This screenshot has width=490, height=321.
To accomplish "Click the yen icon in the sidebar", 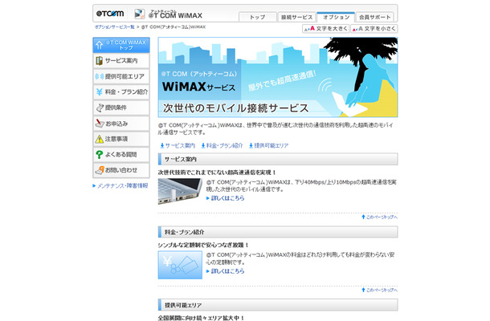I will (100, 91).
